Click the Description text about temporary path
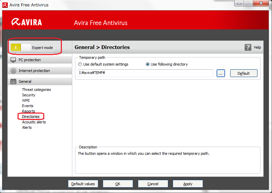The width and height of the screenshot is (272, 193). click(144, 153)
